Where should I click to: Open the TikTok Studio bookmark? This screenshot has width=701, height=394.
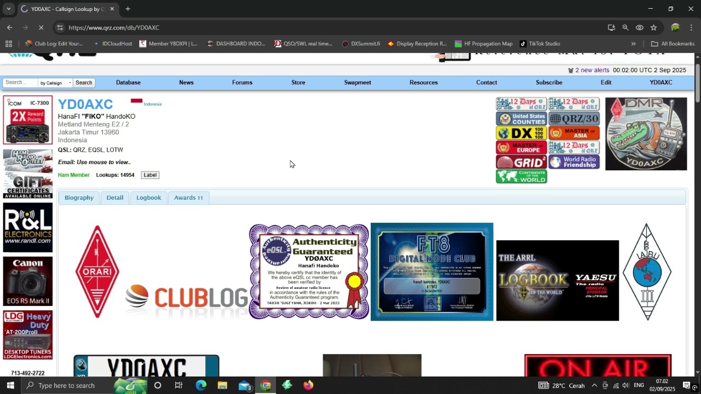(x=539, y=44)
